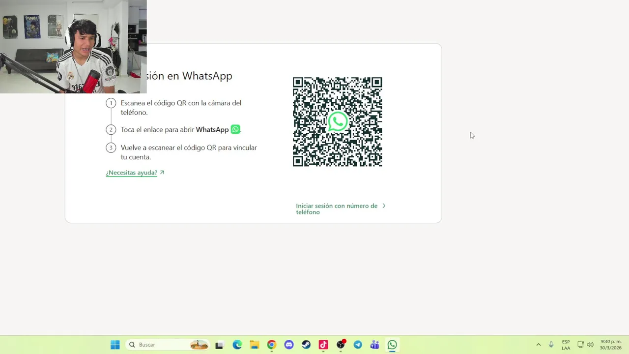This screenshot has height=354, width=629.
Task: Open Discord from the taskbar
Action: coord(289,345)
